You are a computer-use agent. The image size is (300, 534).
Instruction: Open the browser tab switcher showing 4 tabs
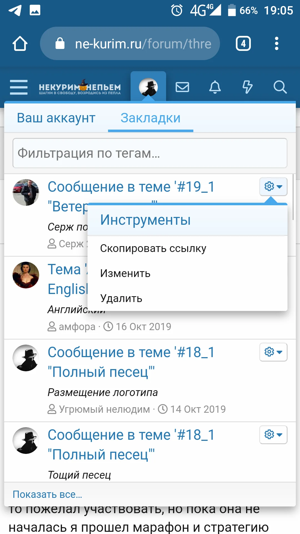[x=243, y=43]
